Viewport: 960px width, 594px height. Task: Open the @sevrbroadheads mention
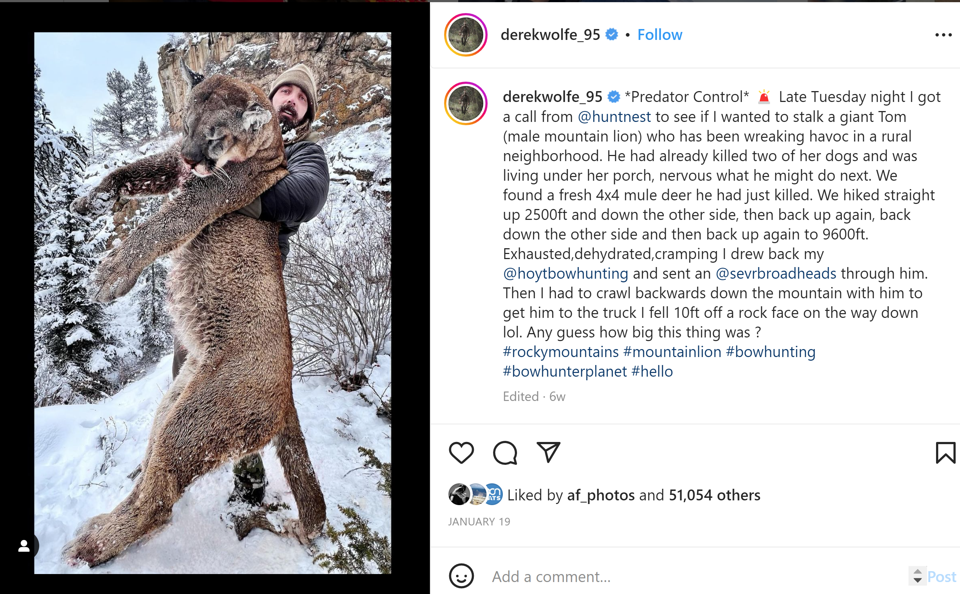(x=776, y=274)
